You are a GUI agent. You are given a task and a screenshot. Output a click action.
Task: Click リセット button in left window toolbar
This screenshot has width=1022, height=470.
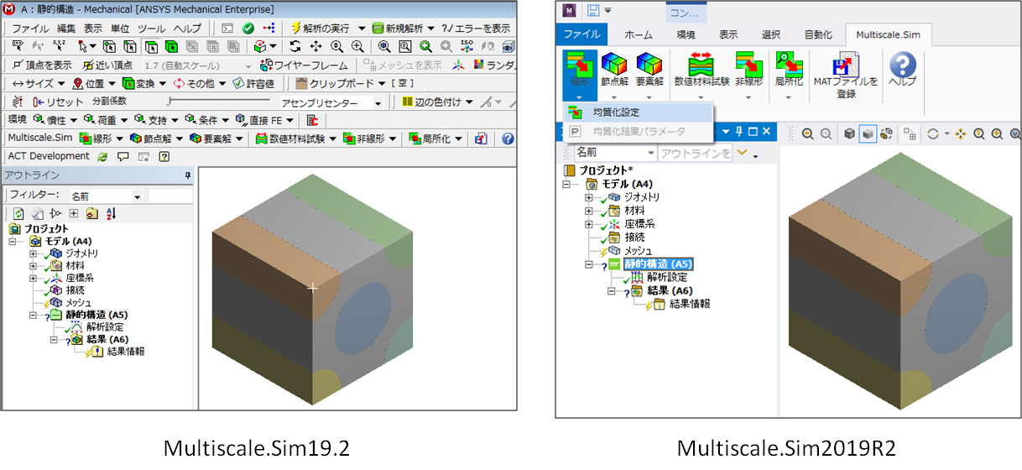(x=57, y=102)
